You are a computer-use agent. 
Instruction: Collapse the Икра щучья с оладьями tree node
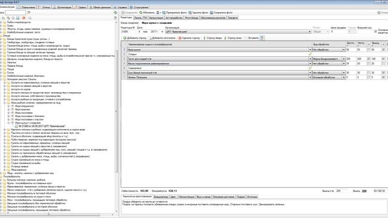click(x=8, y=123)
